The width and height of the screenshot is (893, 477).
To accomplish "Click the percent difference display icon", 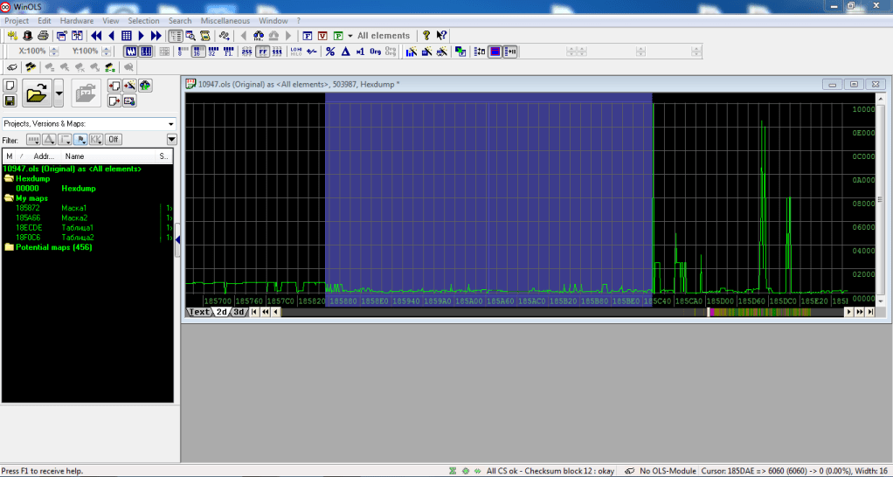I will tap(329, 52).
